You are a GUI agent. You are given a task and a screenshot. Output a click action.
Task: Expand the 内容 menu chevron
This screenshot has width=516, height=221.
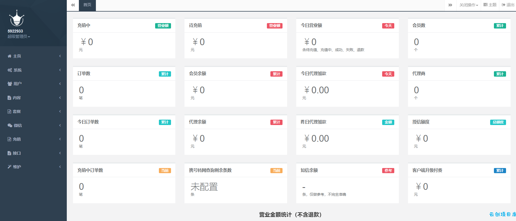coord(60,98)
